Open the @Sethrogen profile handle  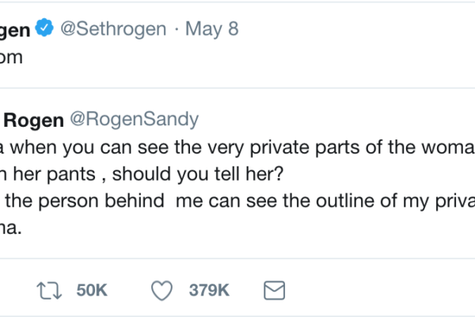tap(115, 29)
